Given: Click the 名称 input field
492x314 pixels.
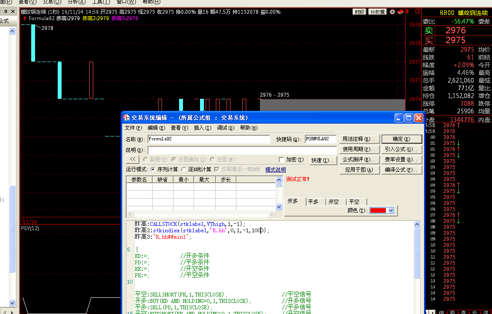Looking at the screenshot, I should pyautogui.click(x=209, y=139).
